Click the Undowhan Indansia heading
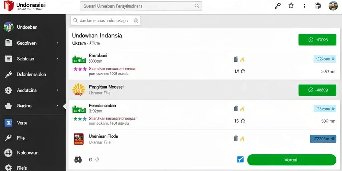 pos(97,35)
